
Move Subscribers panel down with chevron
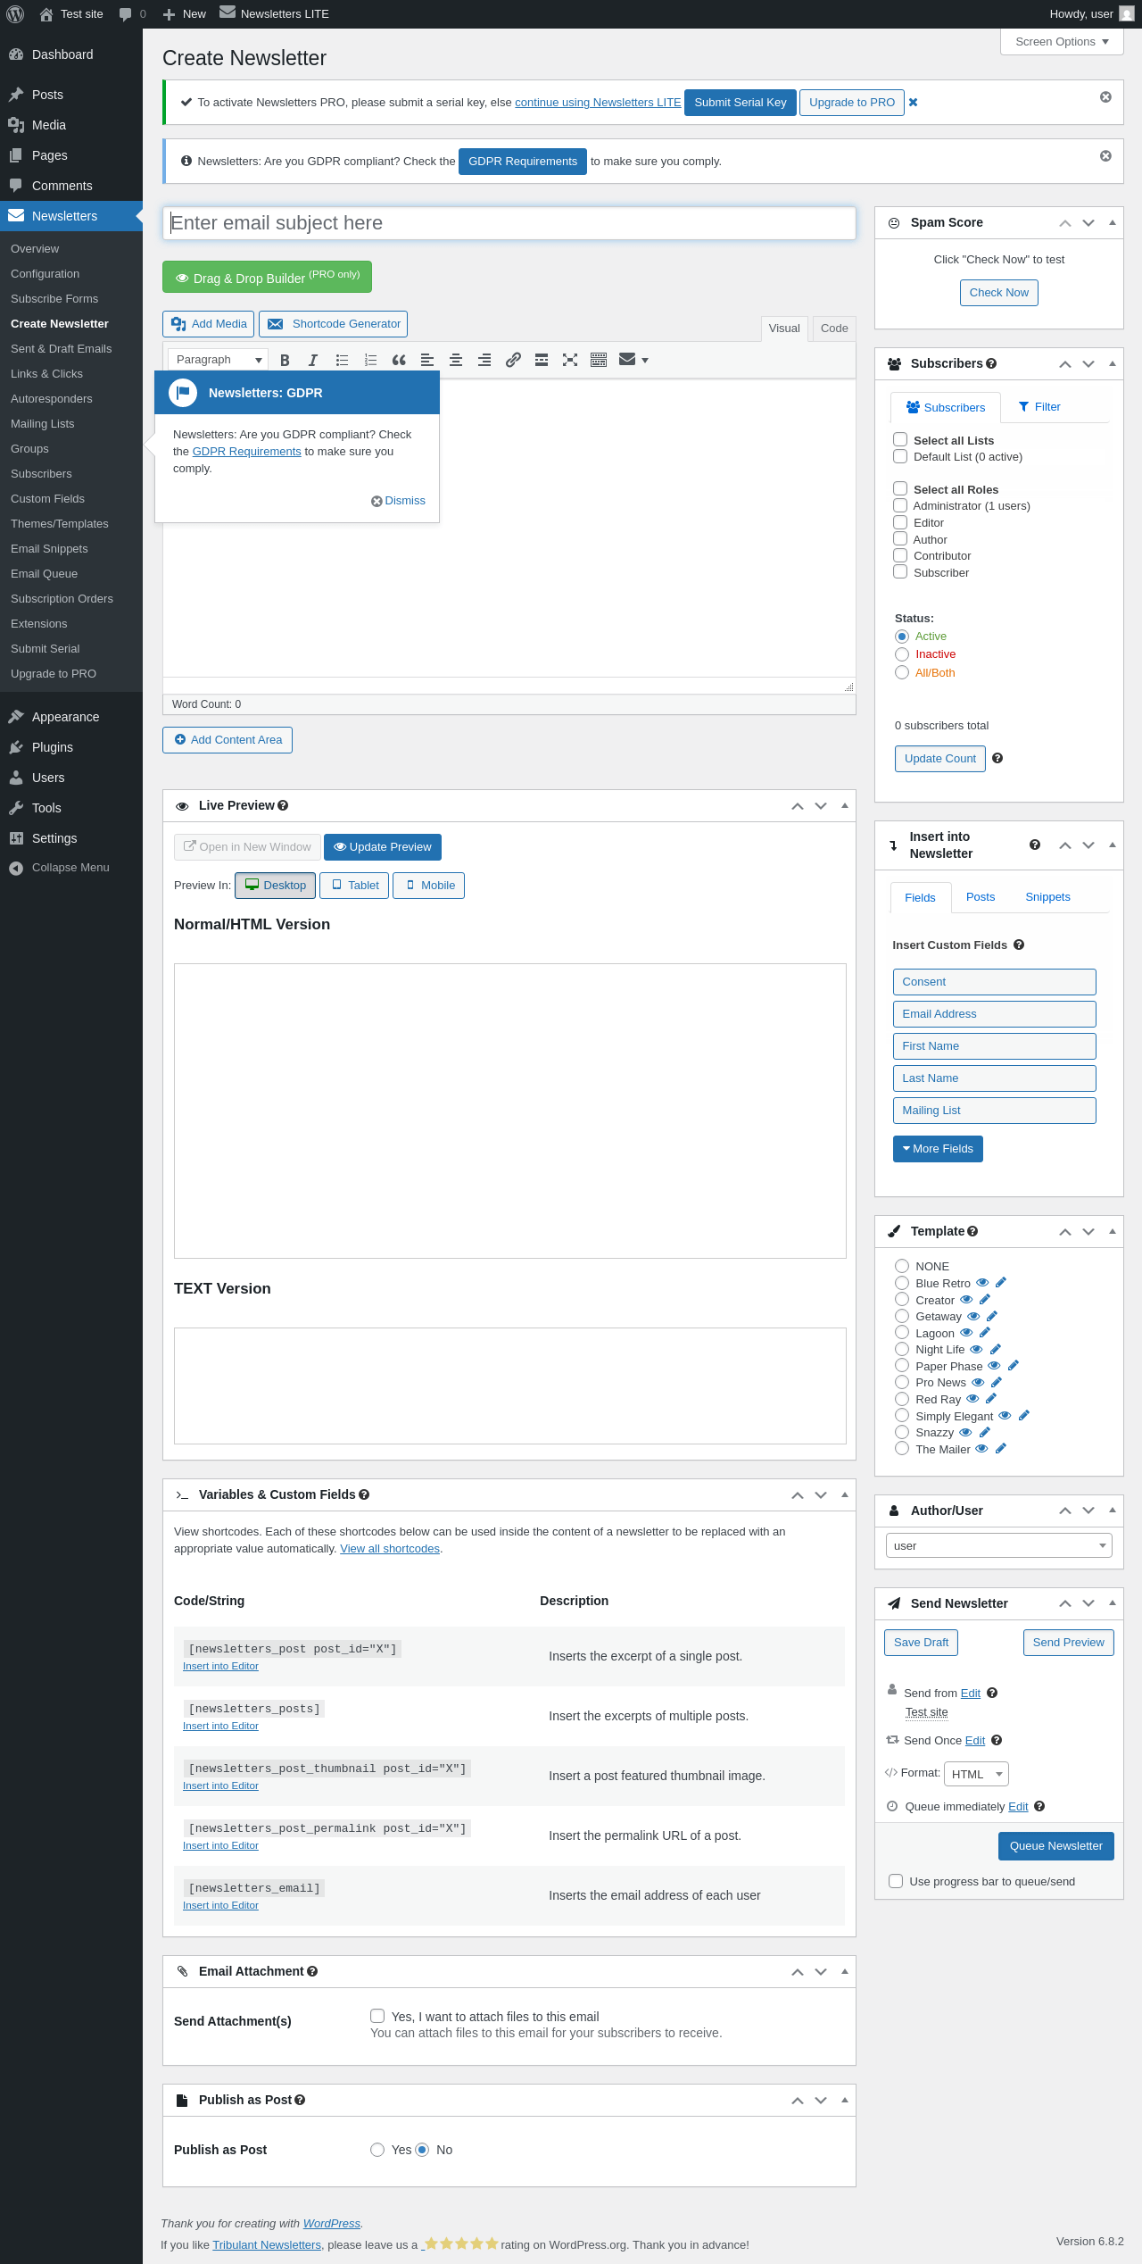click(x=1088, y=363)
